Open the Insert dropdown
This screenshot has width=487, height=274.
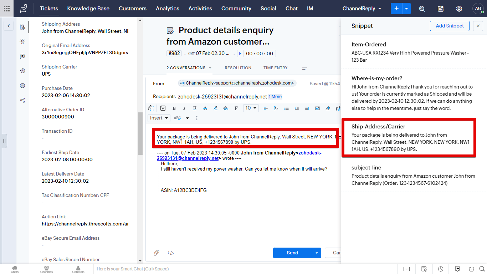click(159, 118)
